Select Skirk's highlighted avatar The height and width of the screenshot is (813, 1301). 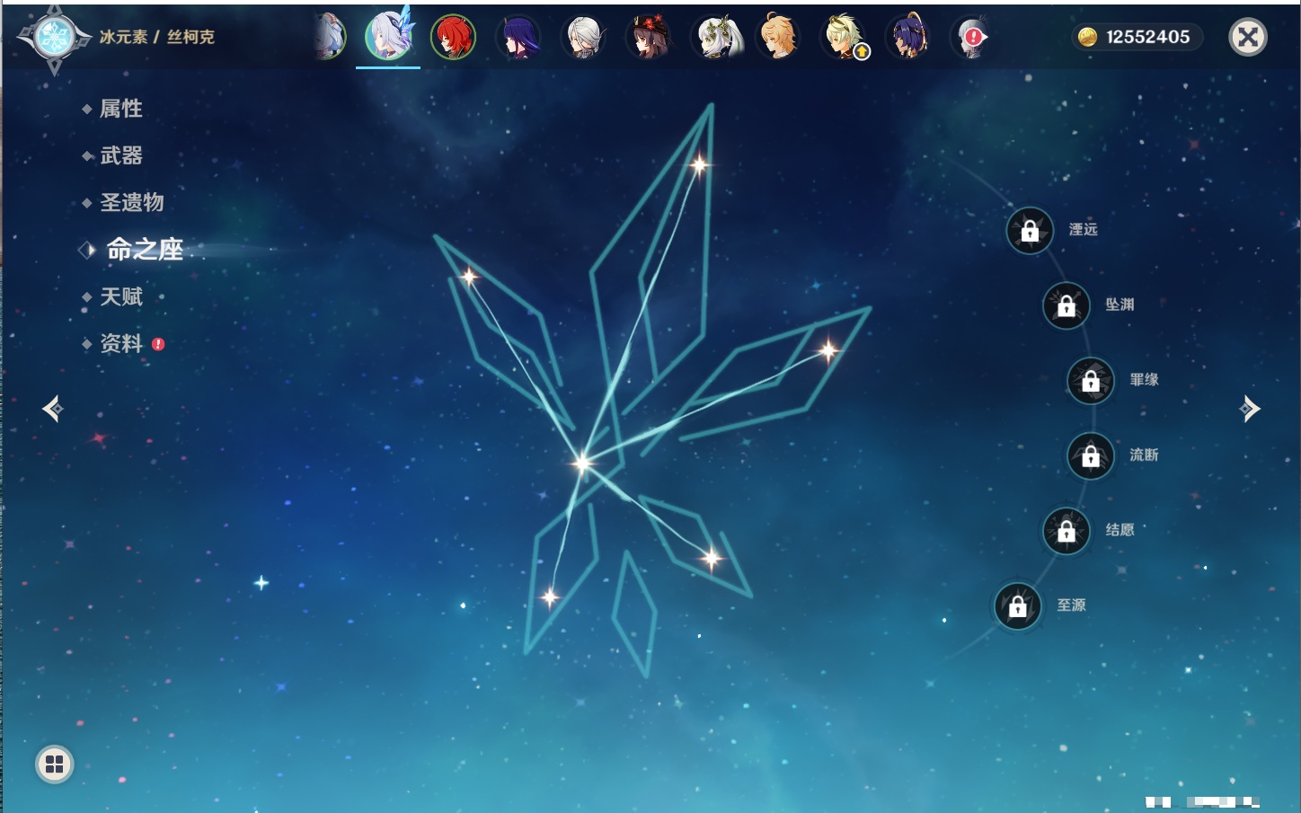point(389,36)
